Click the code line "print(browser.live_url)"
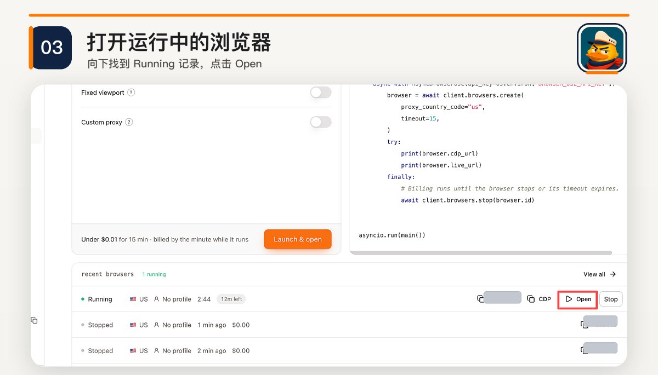 point(441,165)
